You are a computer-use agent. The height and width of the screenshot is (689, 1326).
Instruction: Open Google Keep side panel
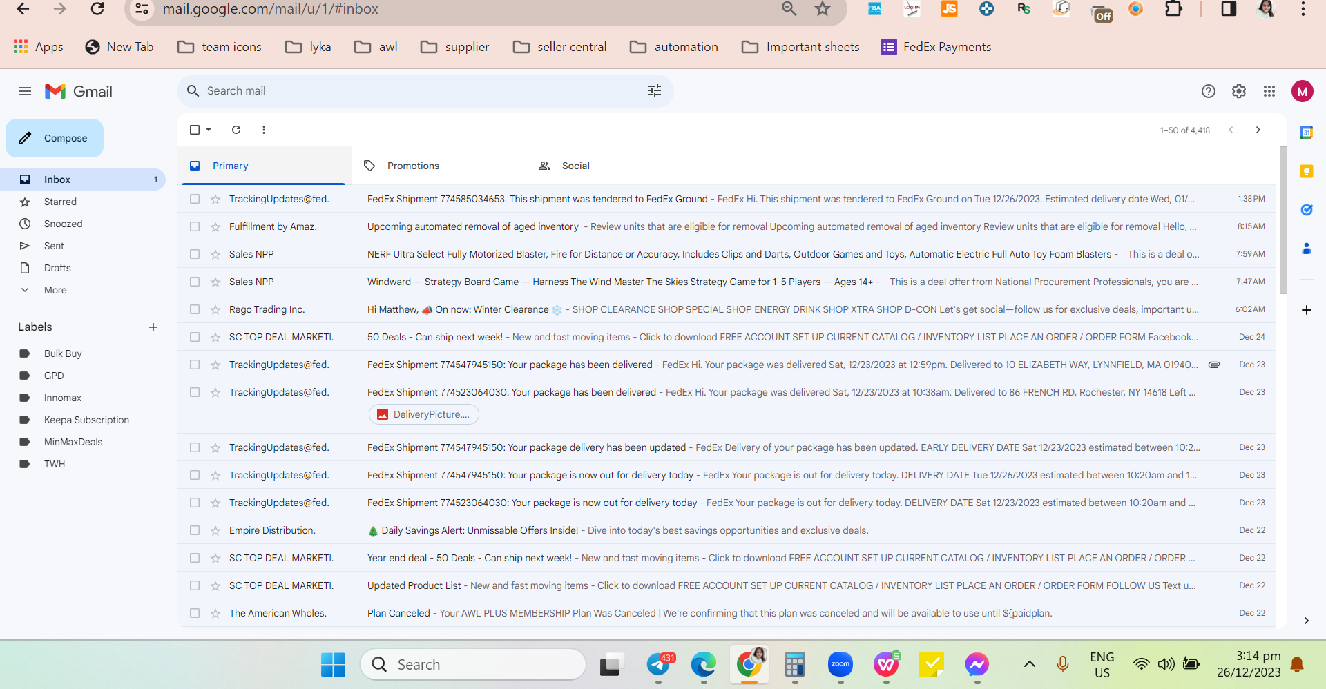point(1307,171)
